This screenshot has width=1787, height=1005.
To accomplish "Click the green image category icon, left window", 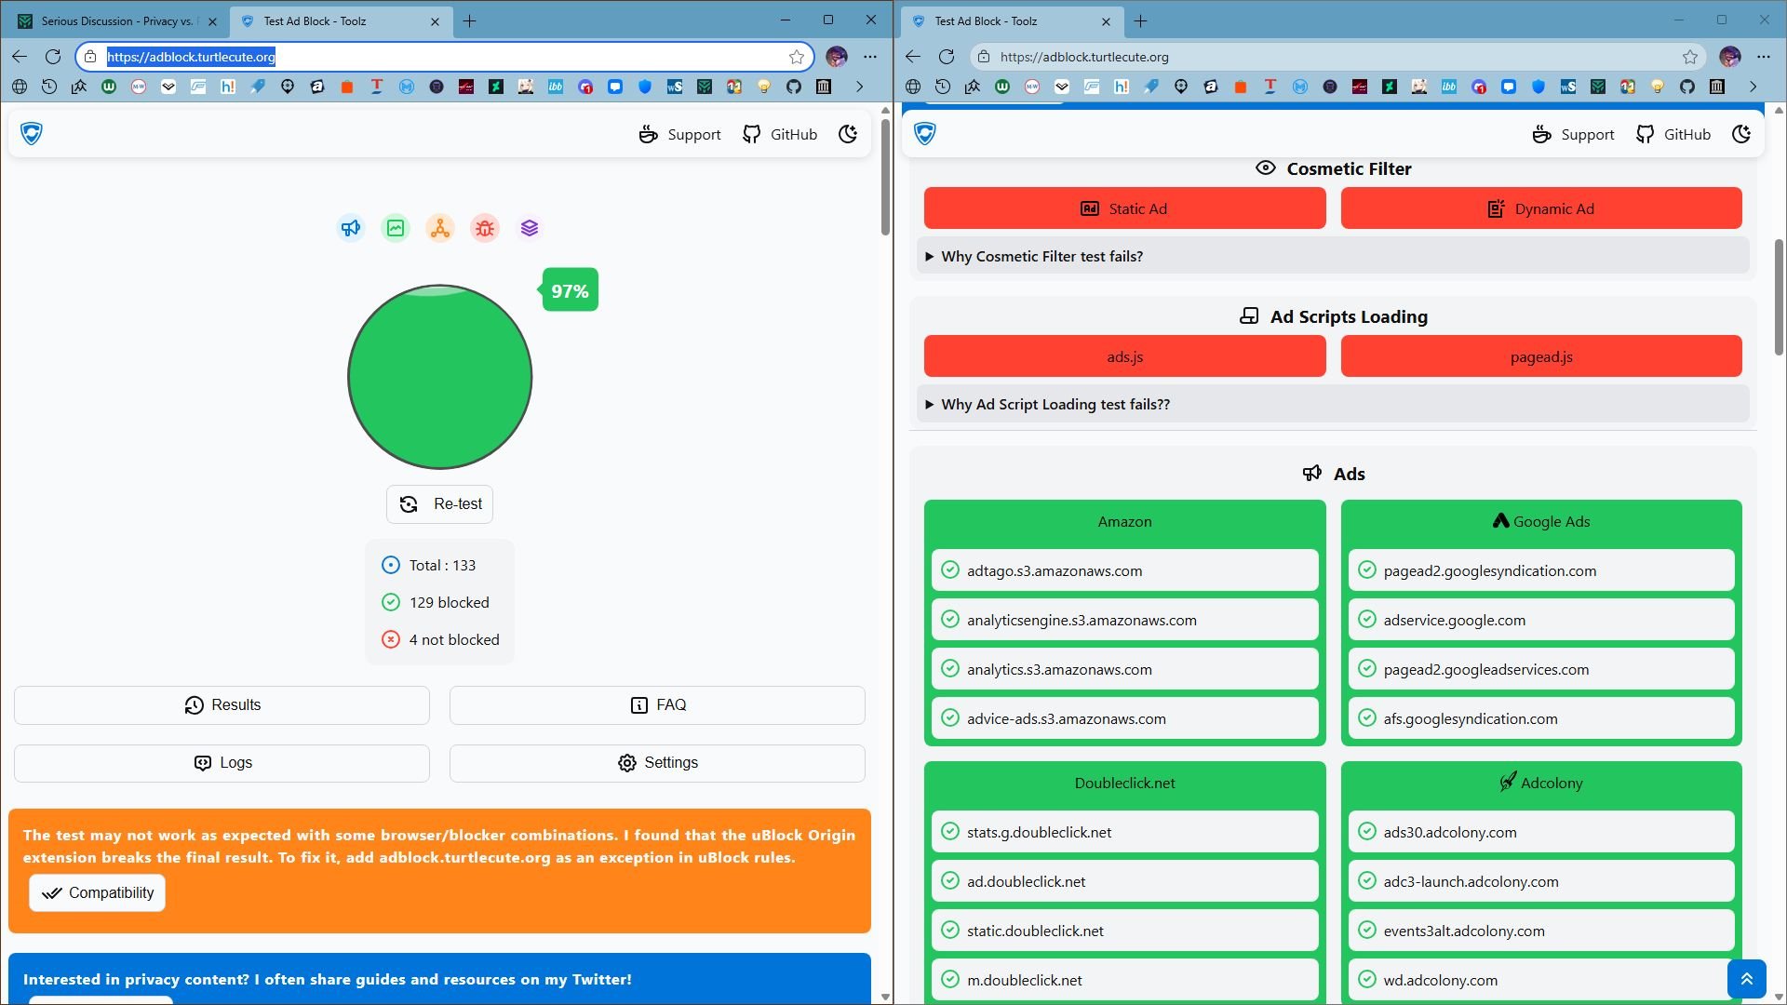I will (x=396, y=228).
